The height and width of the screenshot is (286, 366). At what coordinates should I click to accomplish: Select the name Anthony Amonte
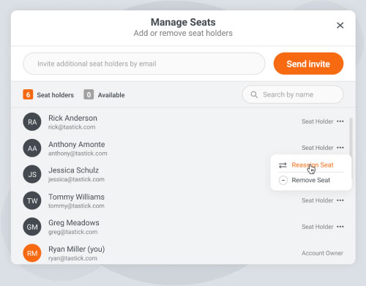pos(77,144)
